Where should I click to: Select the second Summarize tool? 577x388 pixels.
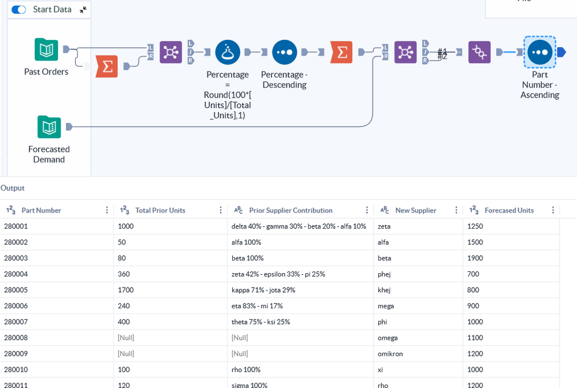click(341, 52)
